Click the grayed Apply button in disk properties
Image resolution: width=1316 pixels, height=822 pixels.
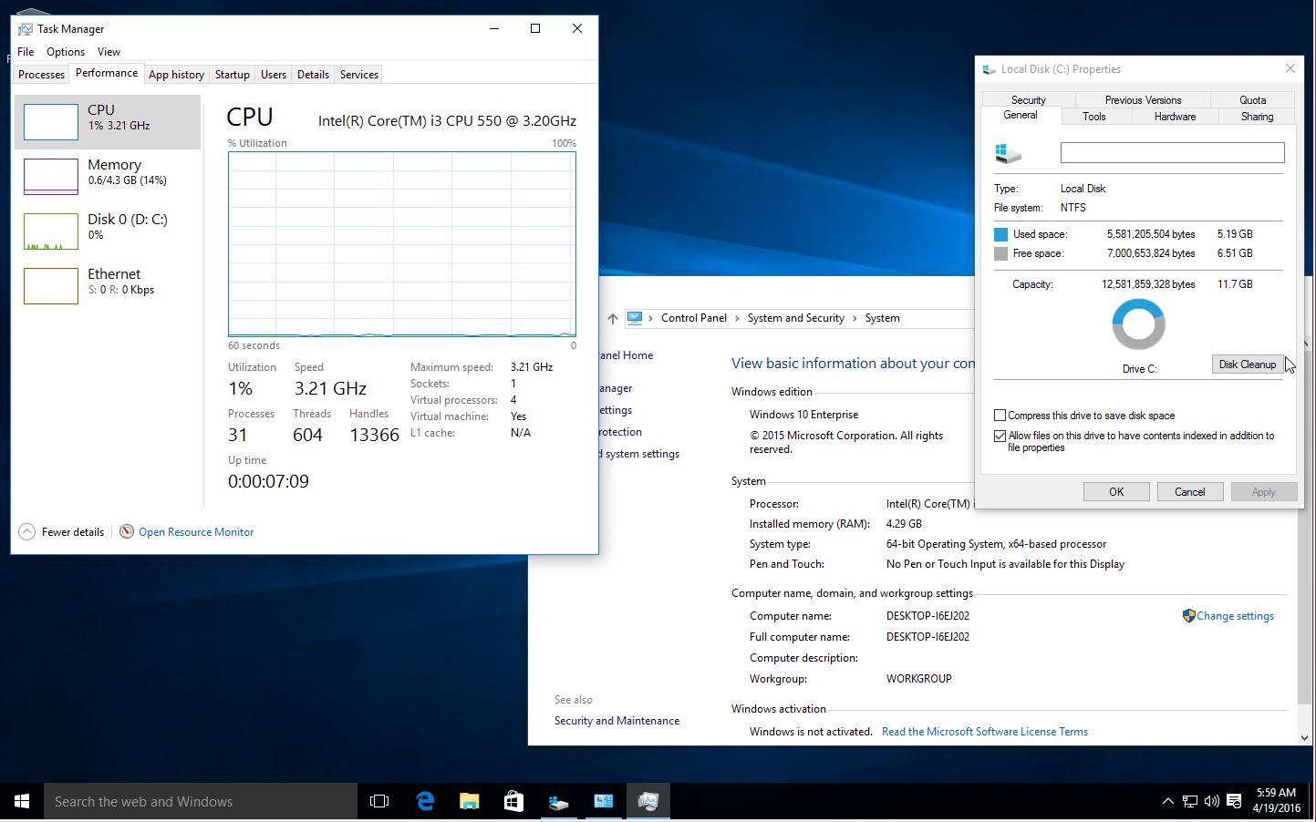tap(1263, 492)
